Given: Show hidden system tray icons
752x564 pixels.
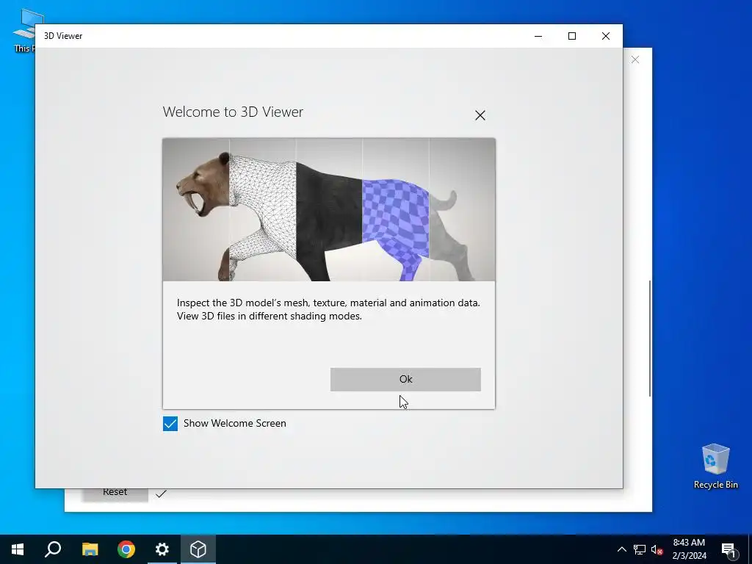Looking at the screenshot, I should coord(621,549).
